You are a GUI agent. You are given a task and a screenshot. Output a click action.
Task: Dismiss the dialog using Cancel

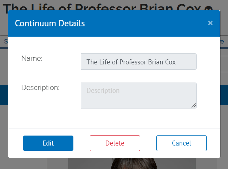click(x=181, y=143)
